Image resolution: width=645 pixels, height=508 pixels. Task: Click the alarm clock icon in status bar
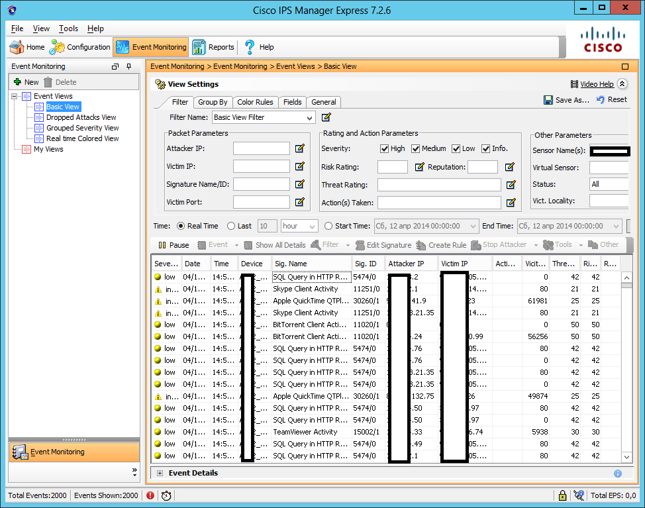166,495
